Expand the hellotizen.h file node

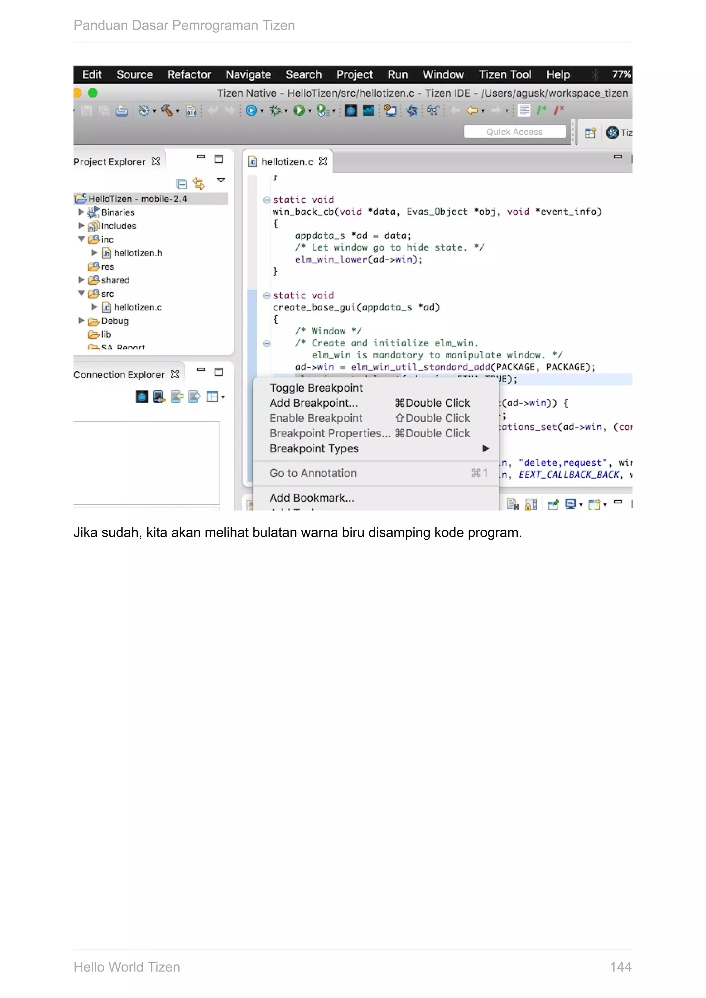pos(94,253)
